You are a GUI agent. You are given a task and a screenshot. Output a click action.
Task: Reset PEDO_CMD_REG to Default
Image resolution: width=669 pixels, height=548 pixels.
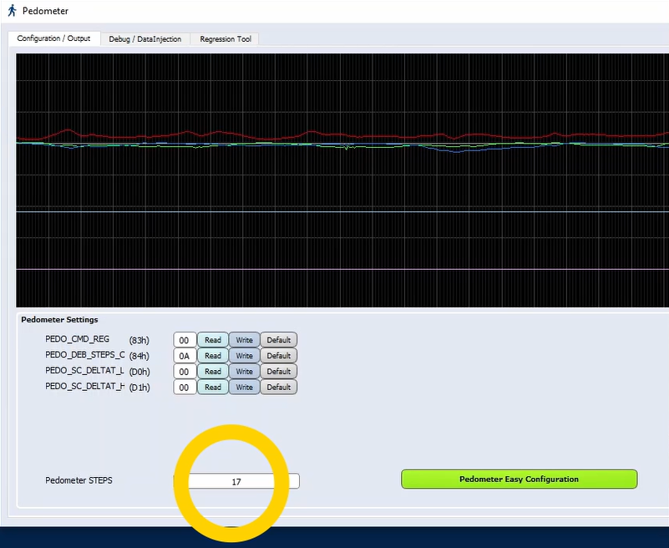(278, 340)
